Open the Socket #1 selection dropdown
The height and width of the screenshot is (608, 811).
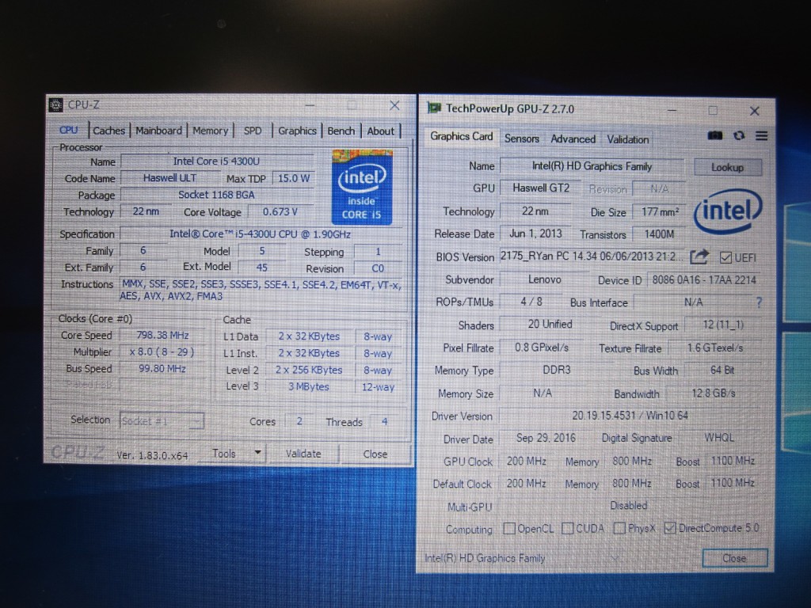click(x=162, y=421)
